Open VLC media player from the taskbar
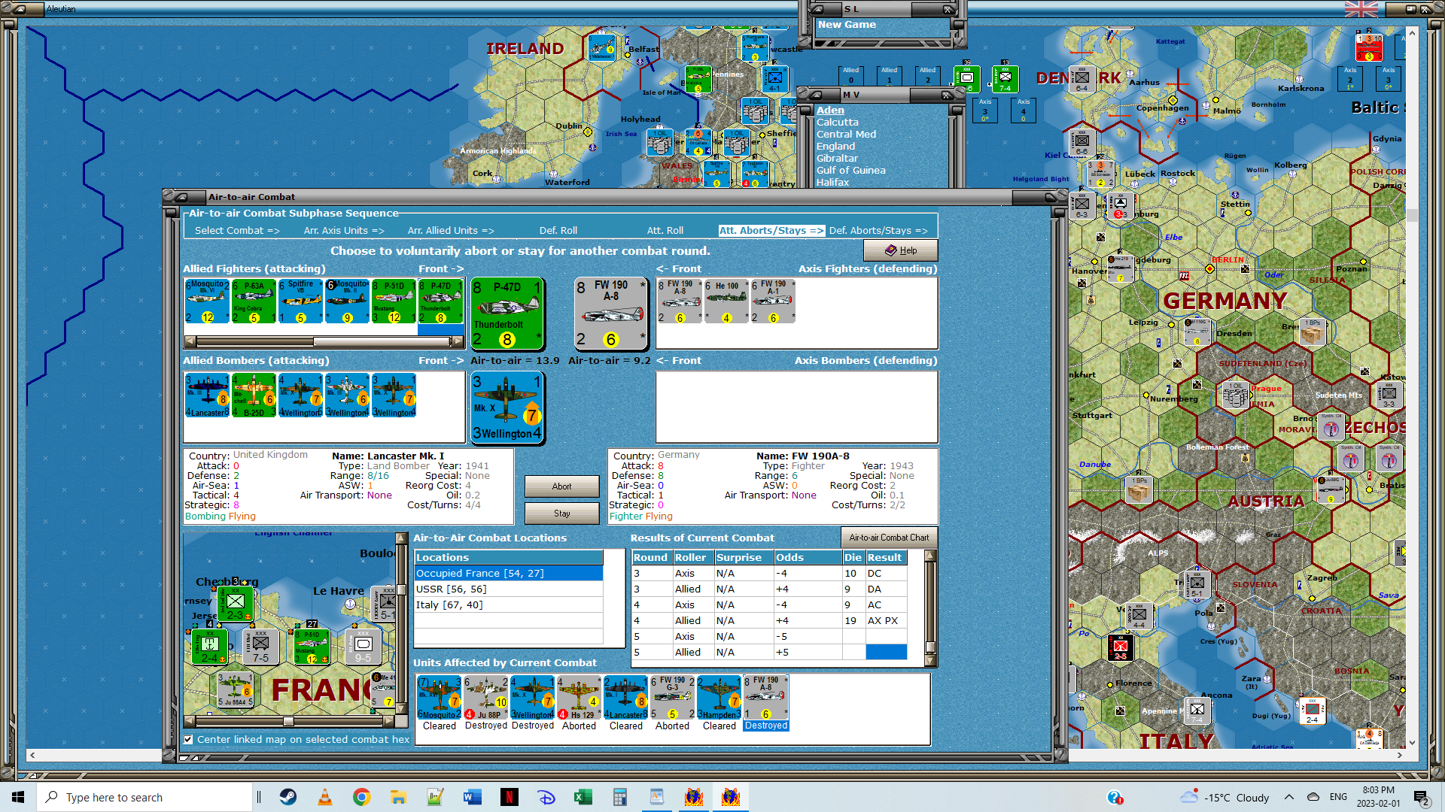 click(x=325, y=797)
